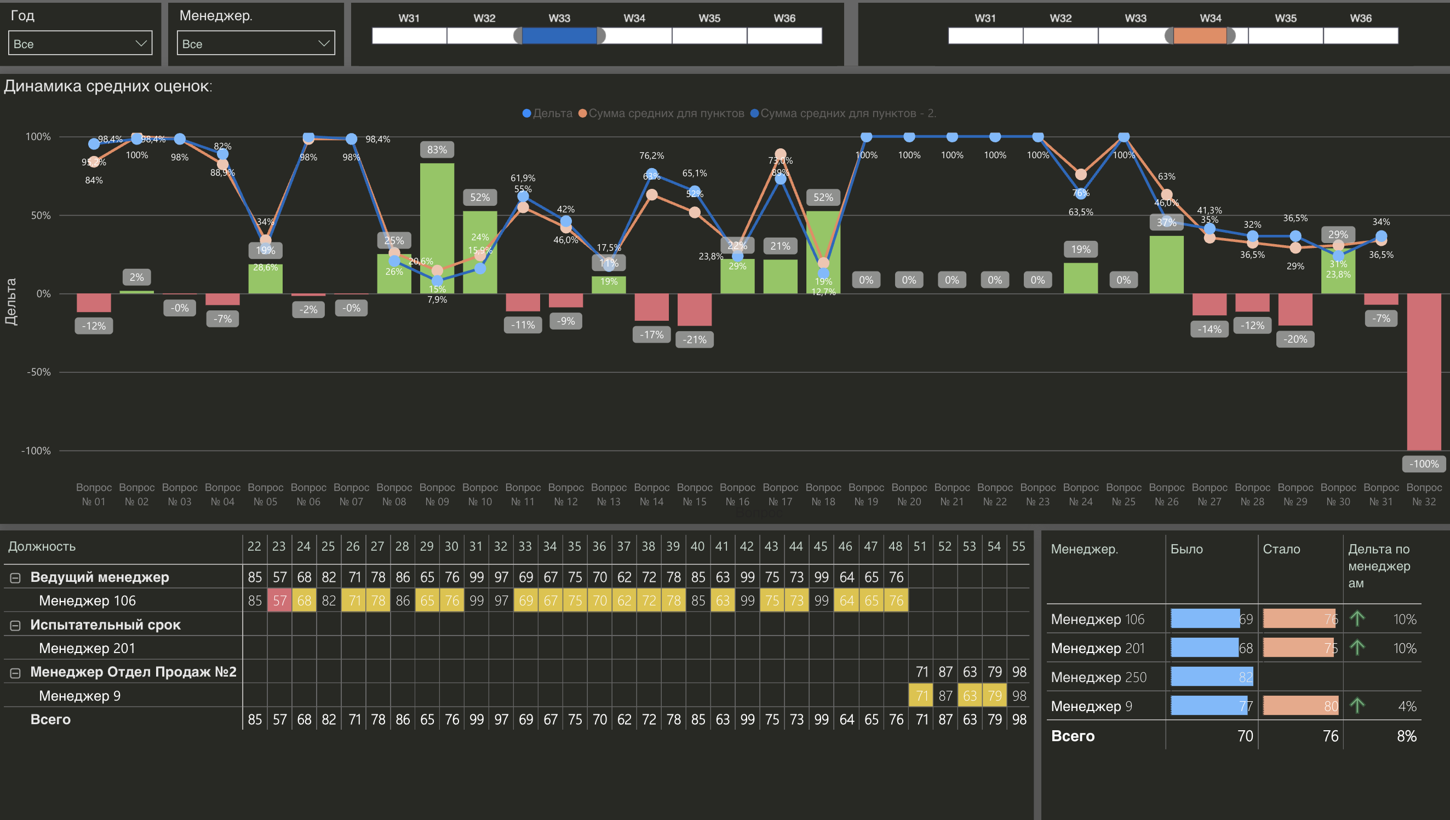Screen dimensions: 1450x820
Task: Sort by Дельта по менеджерам column header
Action: coord(1378,565)
